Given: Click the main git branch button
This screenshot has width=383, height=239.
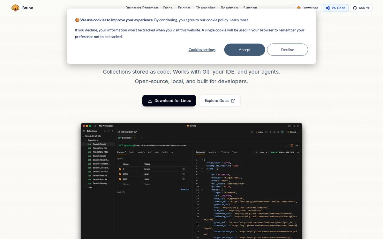Looking at the screenshot, I should point(259,132).
